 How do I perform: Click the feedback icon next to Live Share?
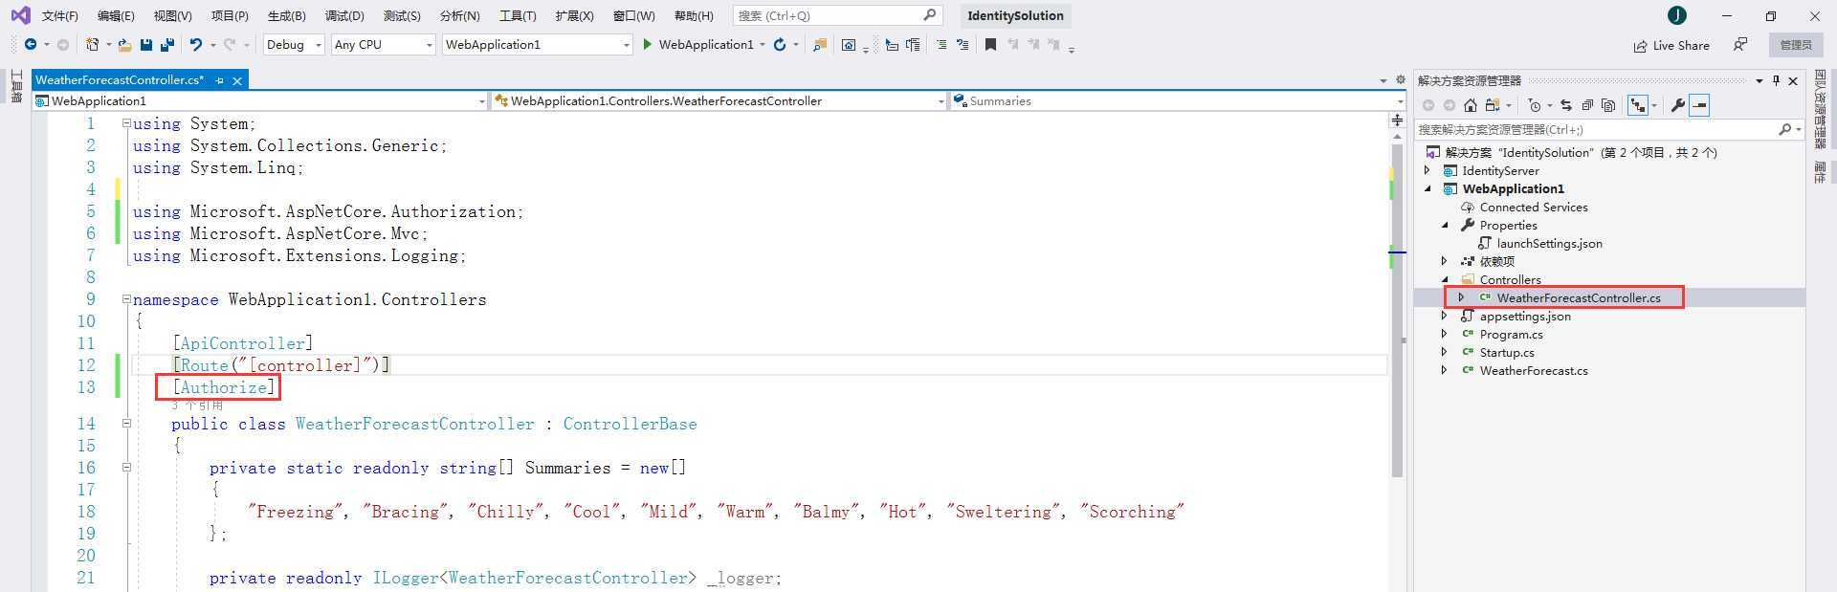coord(1740,44)
